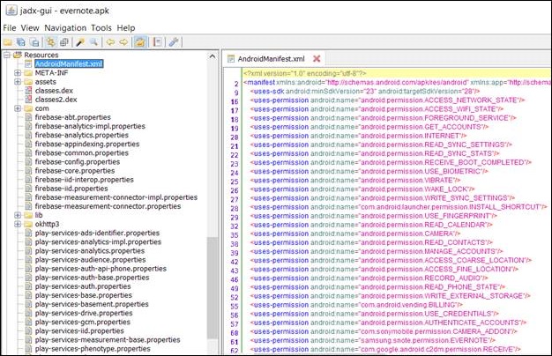Open the Tools menu
Screen dimensions: 552x356
tap(102, 27)
